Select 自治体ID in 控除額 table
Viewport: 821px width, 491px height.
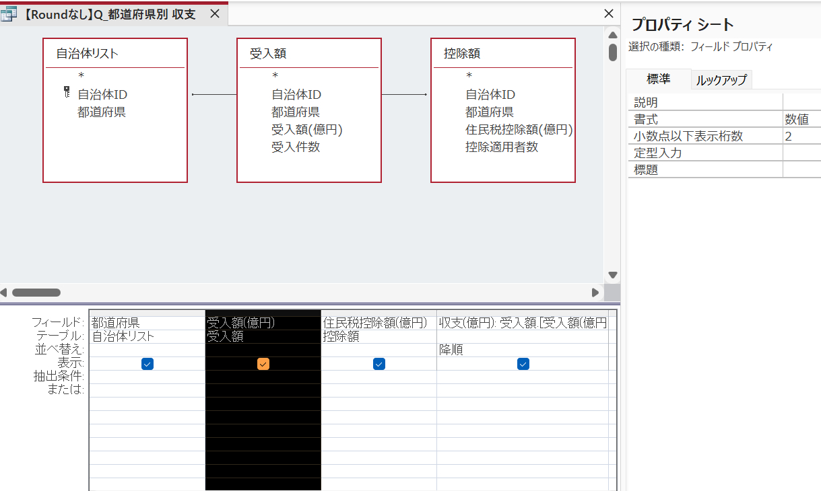(x=490, y=95)
